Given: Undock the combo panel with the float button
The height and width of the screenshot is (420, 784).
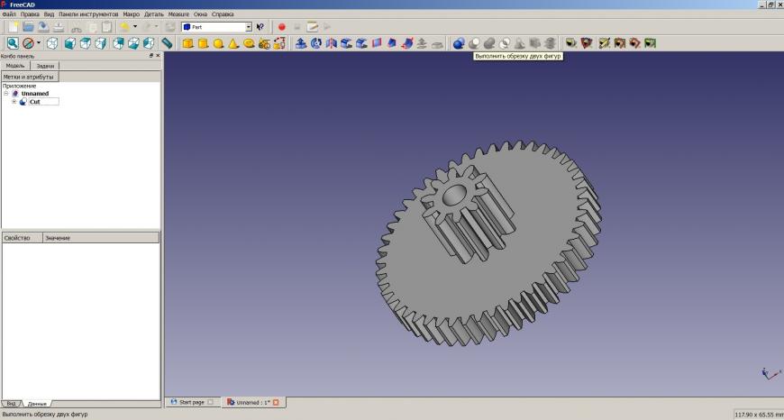Looking at the screenshot, I should [x=151, y=56].
